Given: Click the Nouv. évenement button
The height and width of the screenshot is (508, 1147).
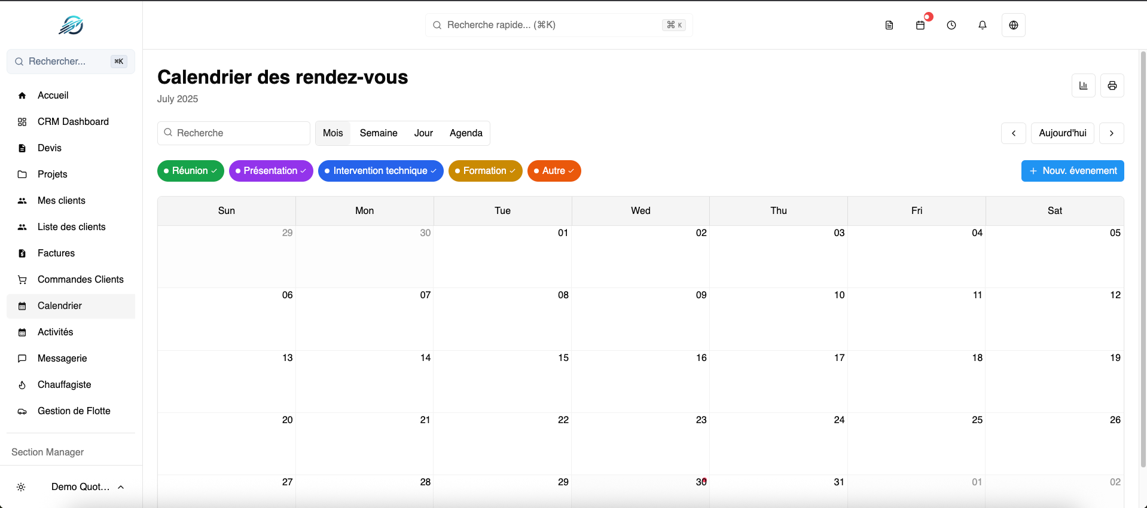Looking at the screenshot, I should 1072,171.
